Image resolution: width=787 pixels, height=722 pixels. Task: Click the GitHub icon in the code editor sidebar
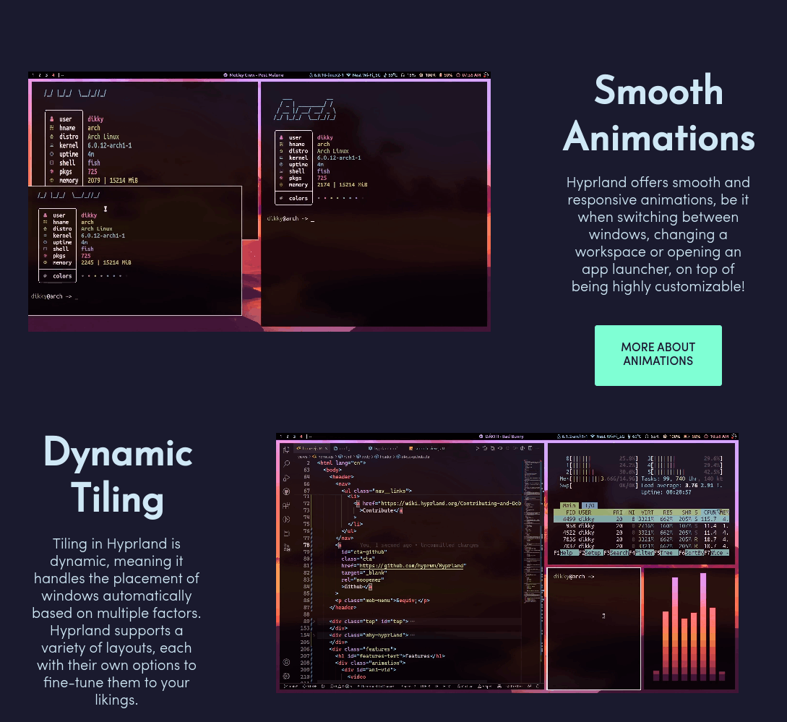(287, 491)
